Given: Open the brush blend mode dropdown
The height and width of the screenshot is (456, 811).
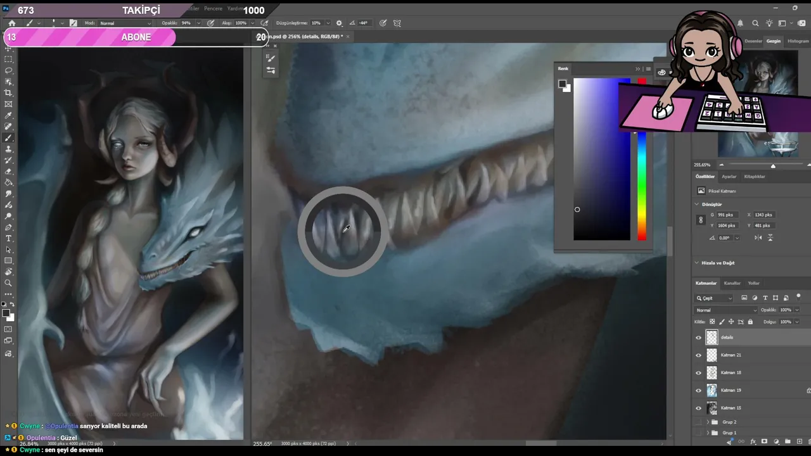Looking at the screenshot, I should 125,23.
